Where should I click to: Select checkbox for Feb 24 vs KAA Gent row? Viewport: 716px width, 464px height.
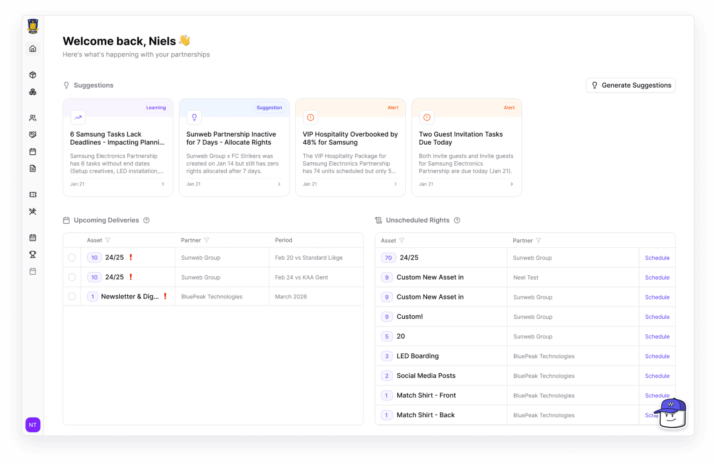click(72, 277)
